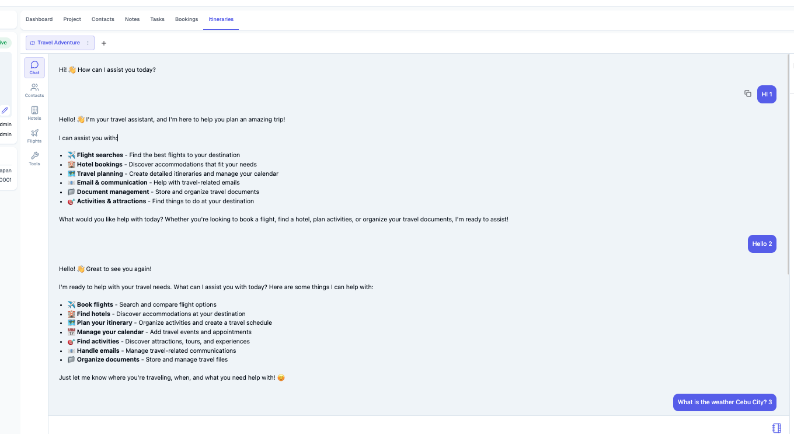Open the Notes tab
This screenshot has height=434, width=794.
coord(132,19)
